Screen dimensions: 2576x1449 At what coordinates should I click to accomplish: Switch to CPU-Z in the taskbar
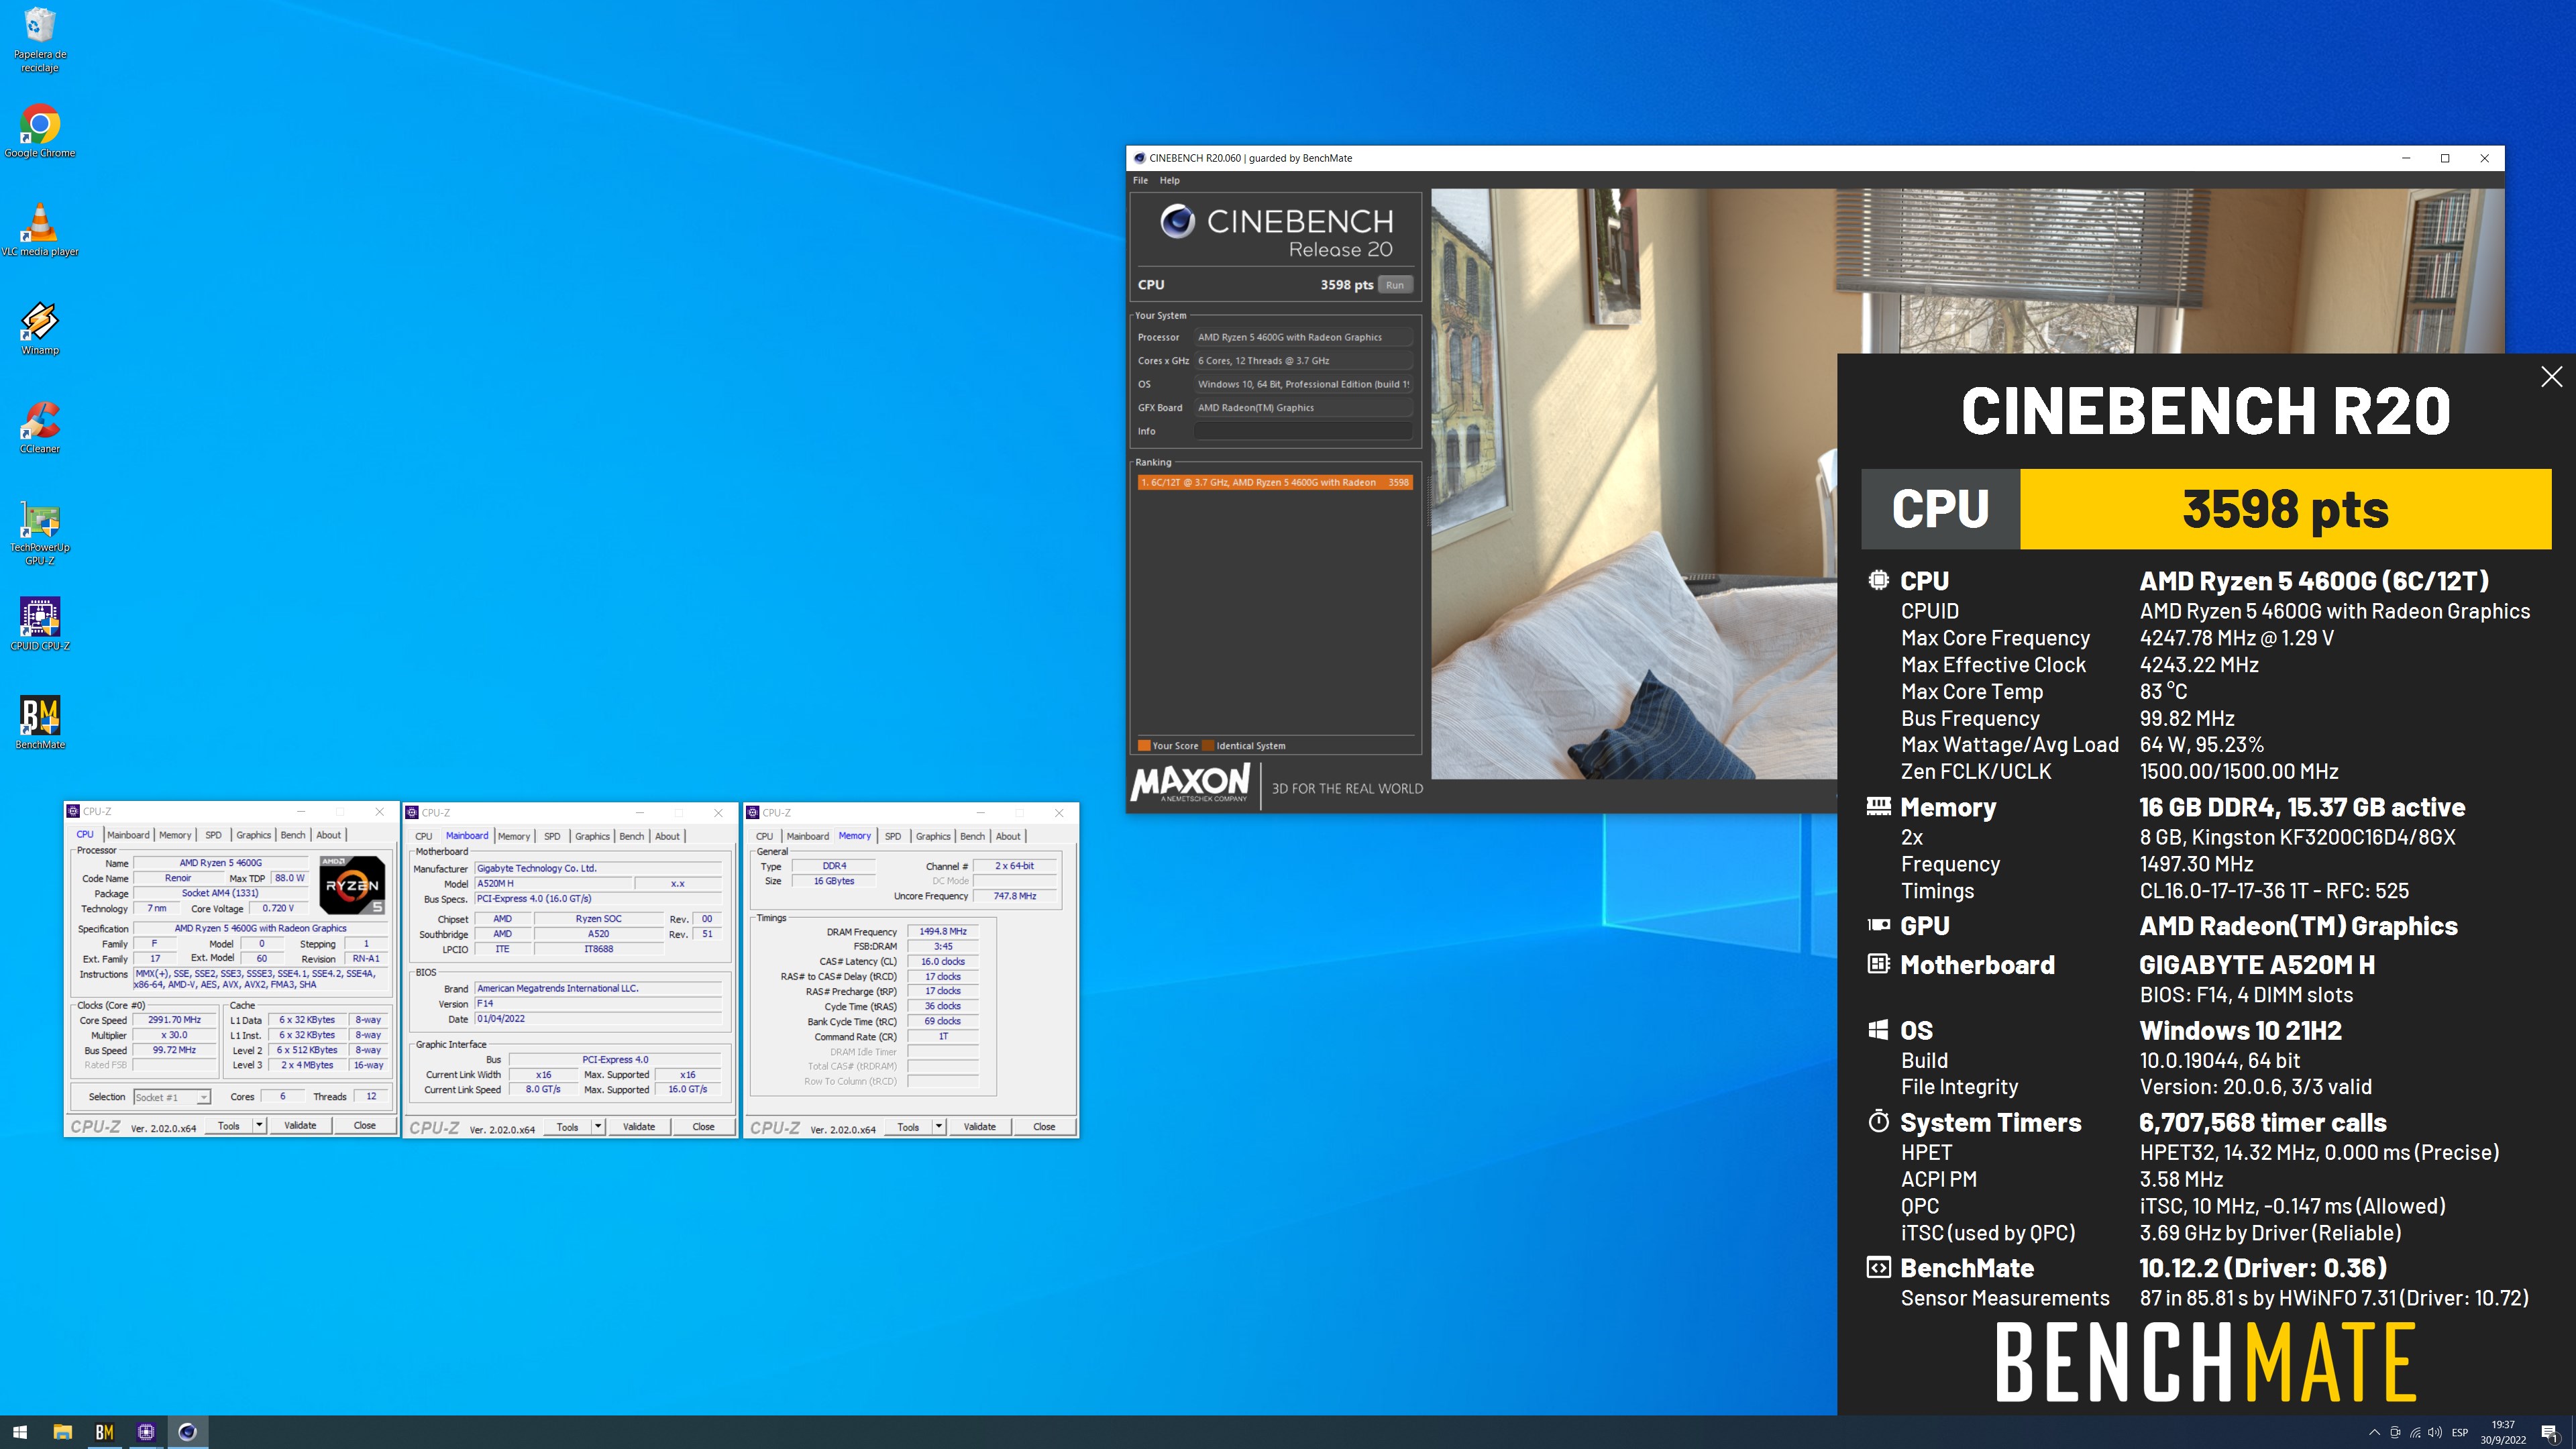coord(146,1432)
